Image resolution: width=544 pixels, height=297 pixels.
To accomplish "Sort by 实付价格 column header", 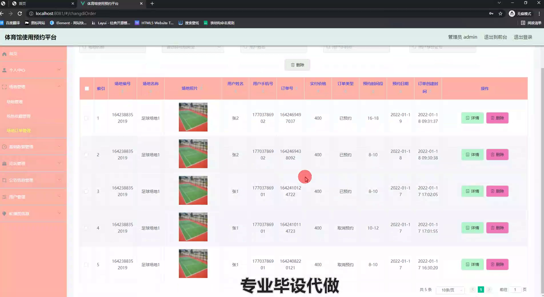I will click(318, 88).
